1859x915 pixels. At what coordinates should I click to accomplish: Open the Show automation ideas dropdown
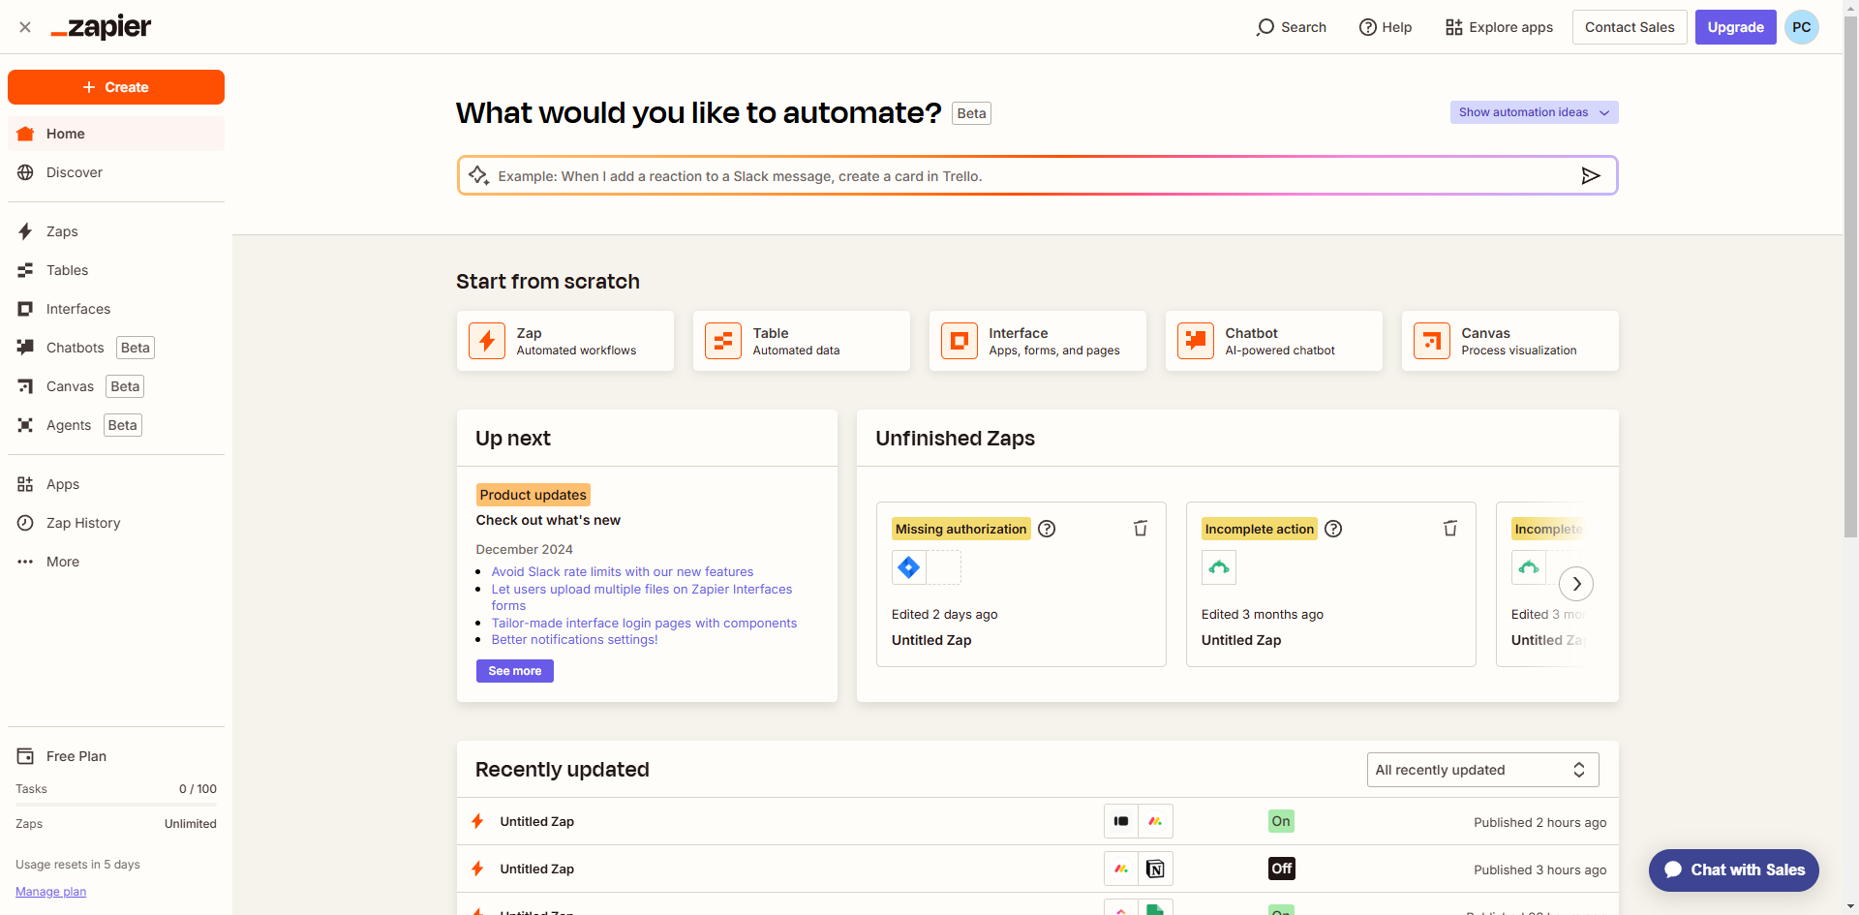1533,112
